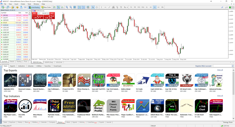Click Register MQL5 account link

point(203,66)
